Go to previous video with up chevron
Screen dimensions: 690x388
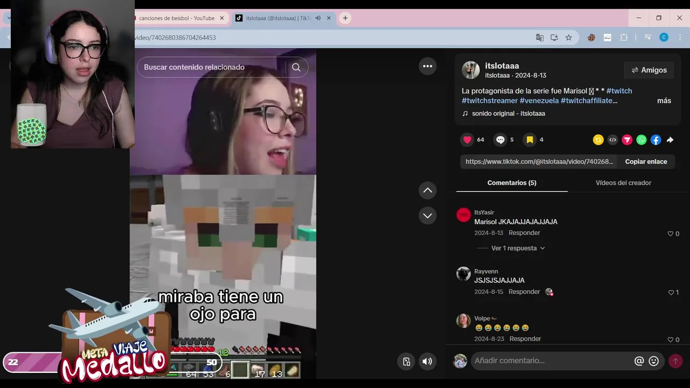[427, 190]
